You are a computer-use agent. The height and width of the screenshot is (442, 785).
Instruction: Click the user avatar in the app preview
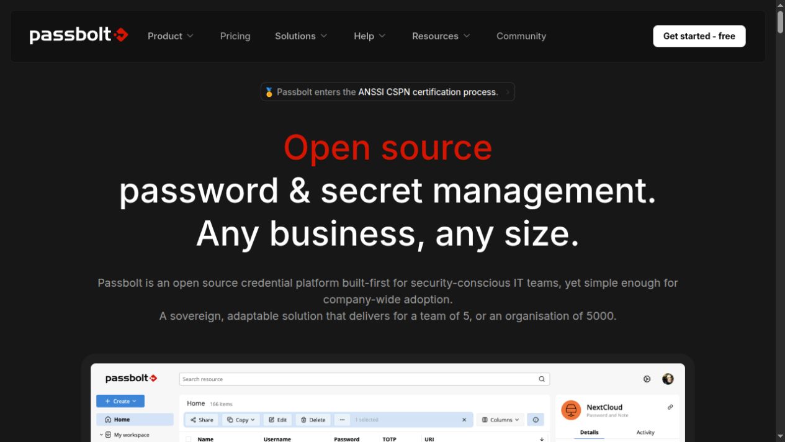click(x=668, y=379)
